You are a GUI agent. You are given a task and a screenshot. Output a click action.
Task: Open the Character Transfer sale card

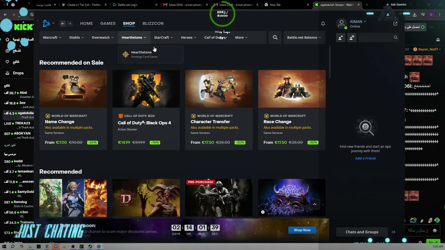click(219, 110)
